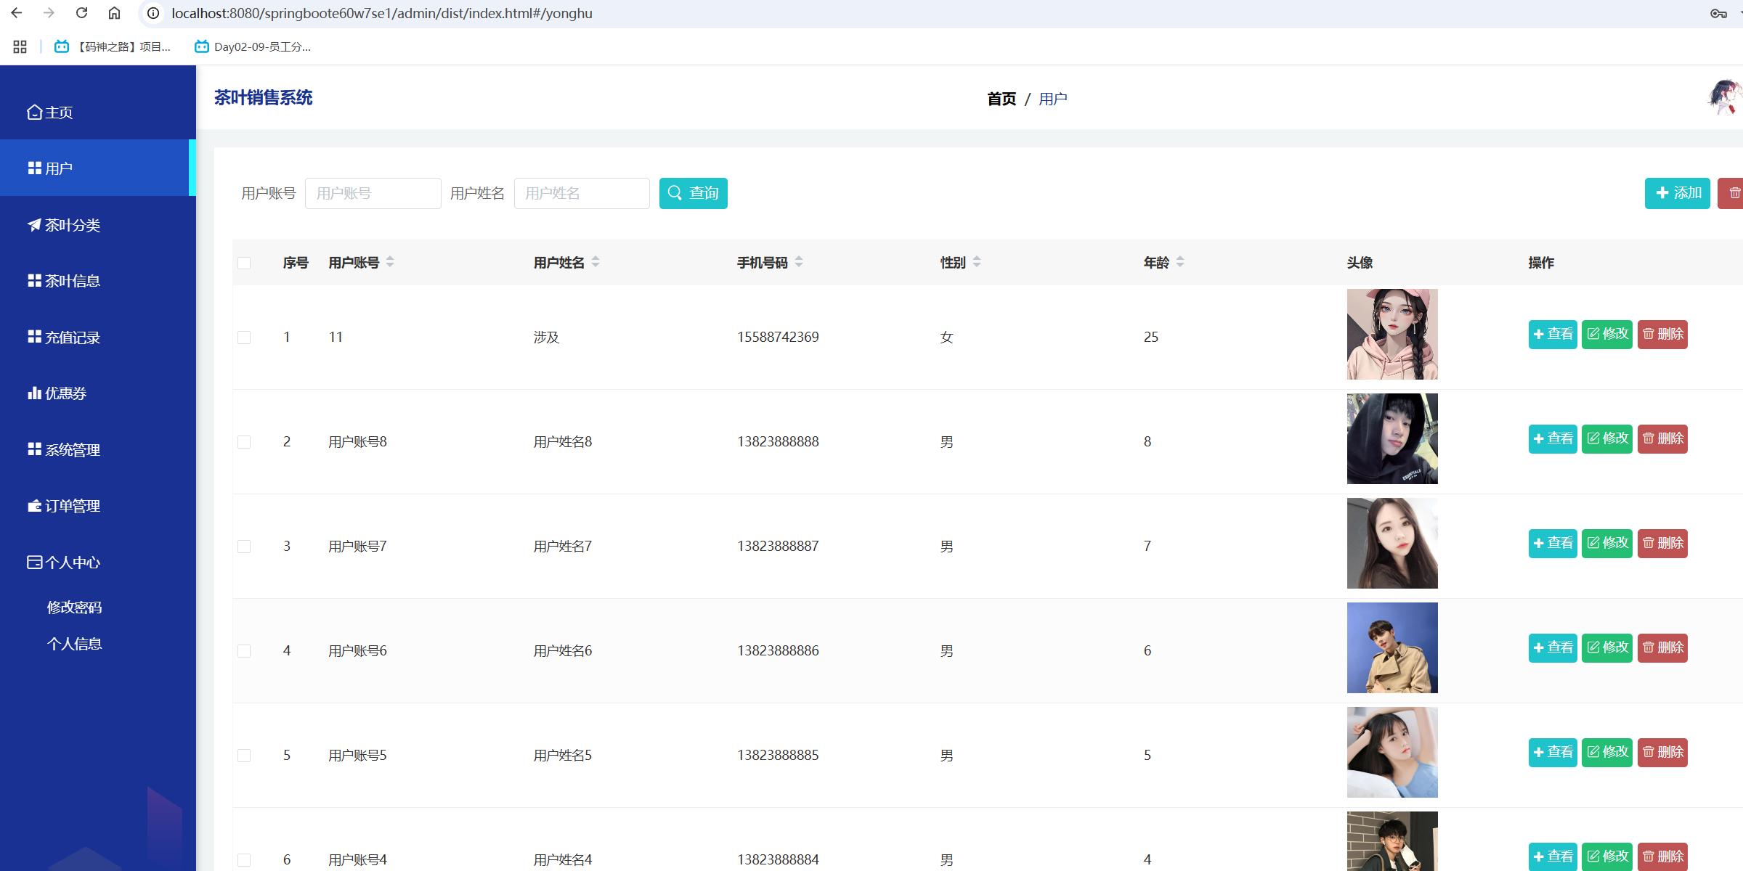Click the 用户姓名 search input field
1743x871 pixels.
point(581,193)
